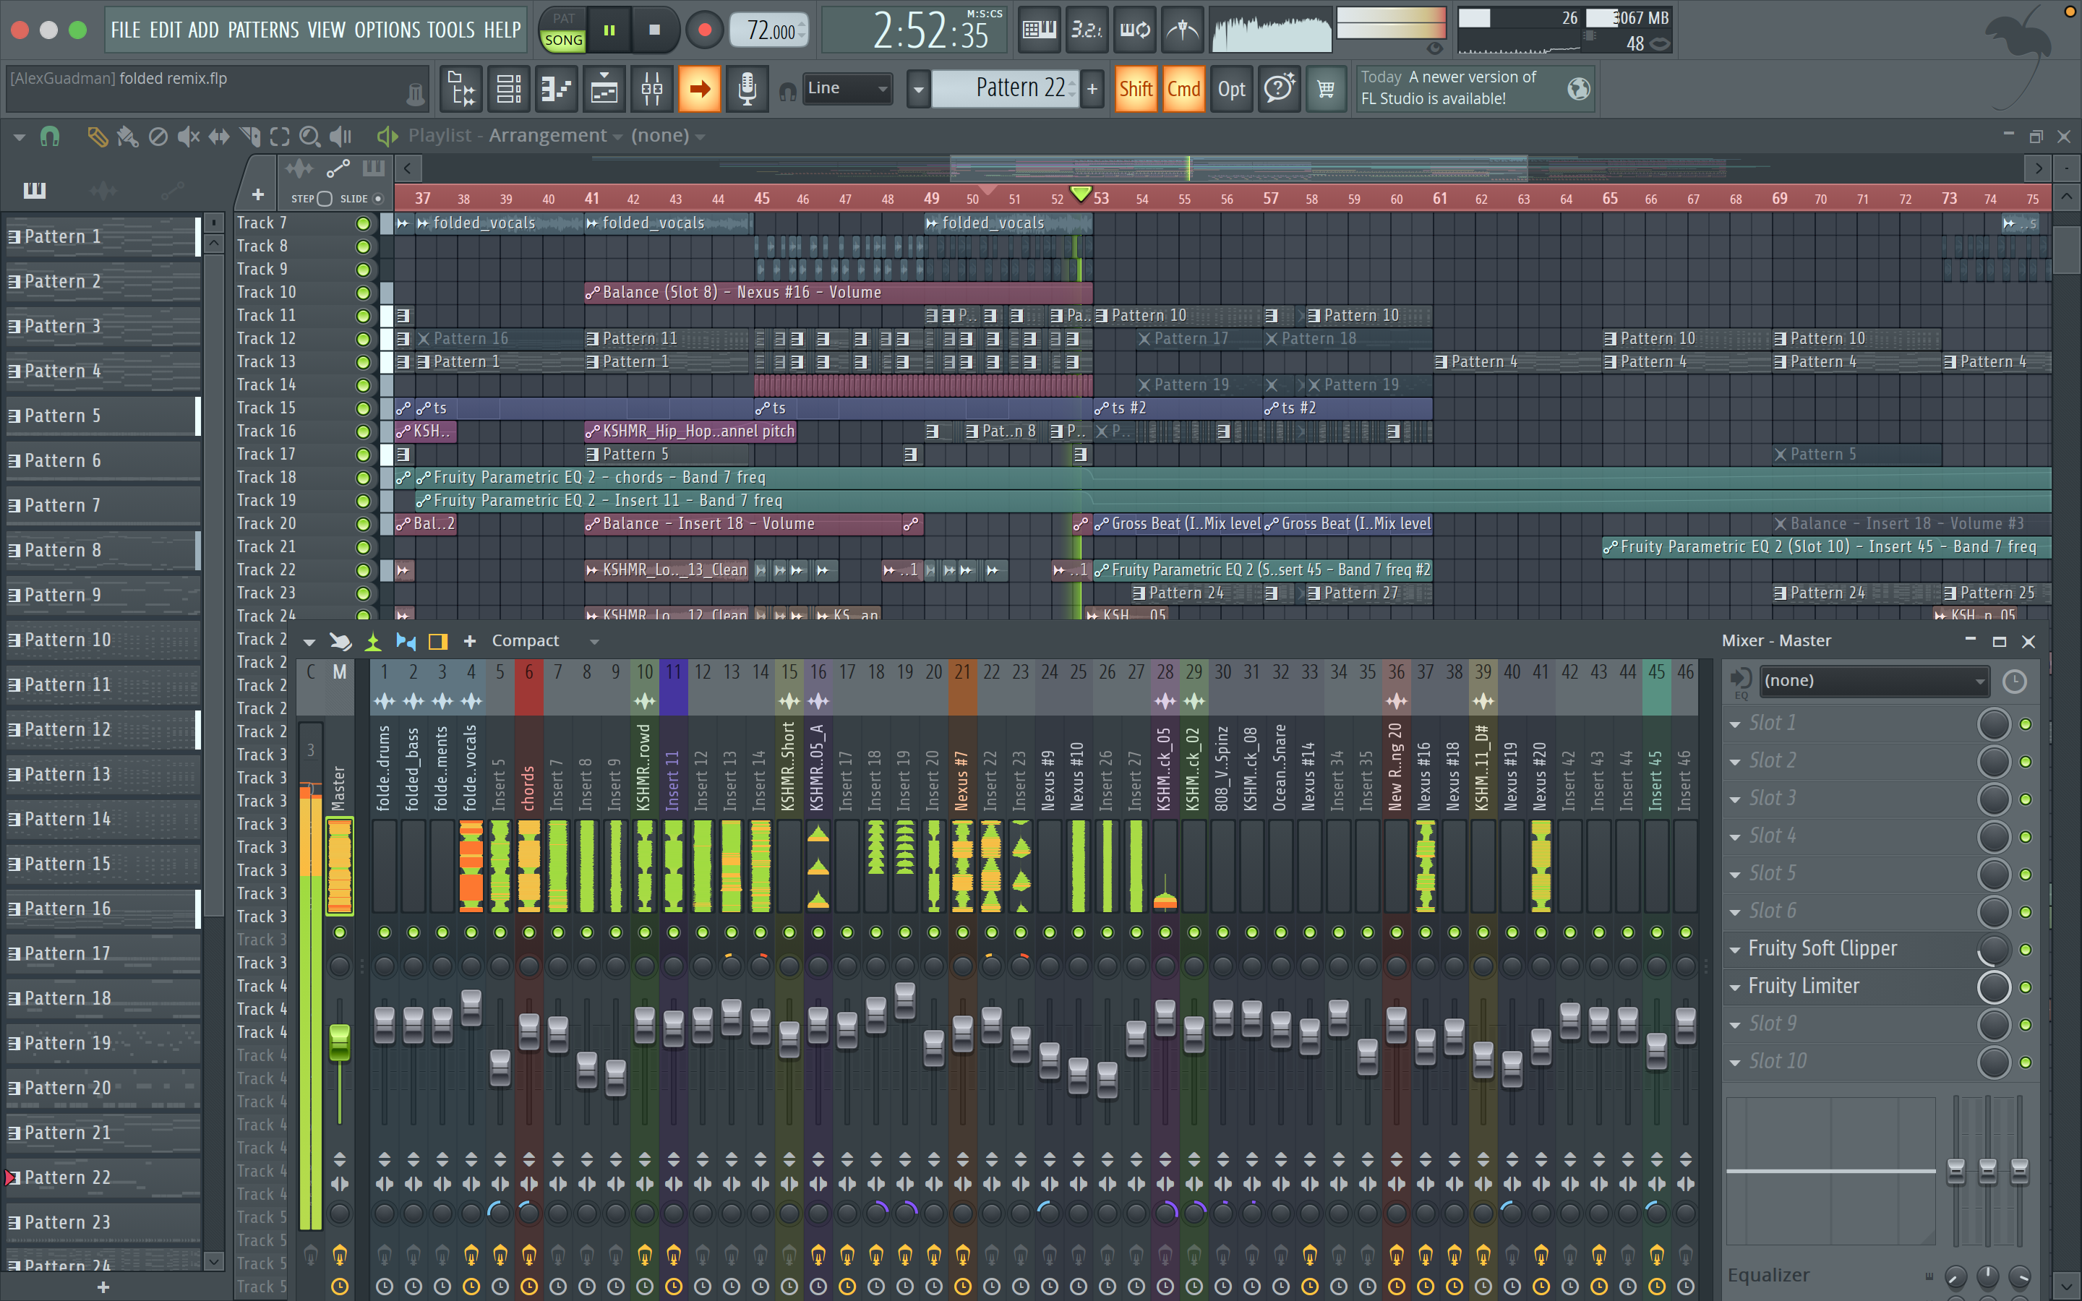2082x1301 pixels.
Task: Open the PATTERNS menu
Action: tap(263, 30)
